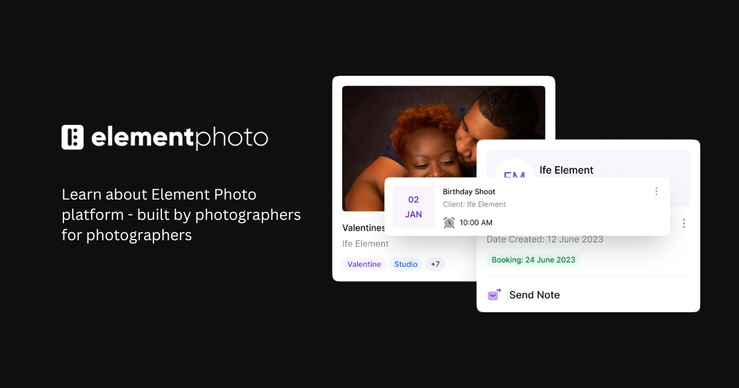This screenshot has width=739, height=388.
Task: Click the 10:00 AM time
Action: coord(476,223)
